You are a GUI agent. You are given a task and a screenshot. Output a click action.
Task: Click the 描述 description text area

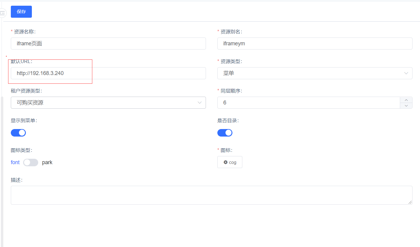210,195
